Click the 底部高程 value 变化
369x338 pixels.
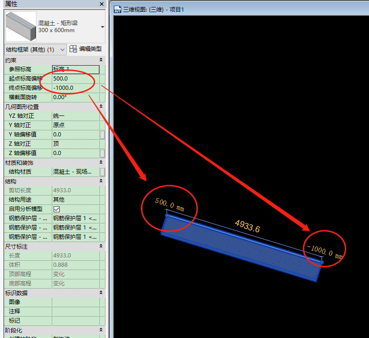click(x=76, y=284)
